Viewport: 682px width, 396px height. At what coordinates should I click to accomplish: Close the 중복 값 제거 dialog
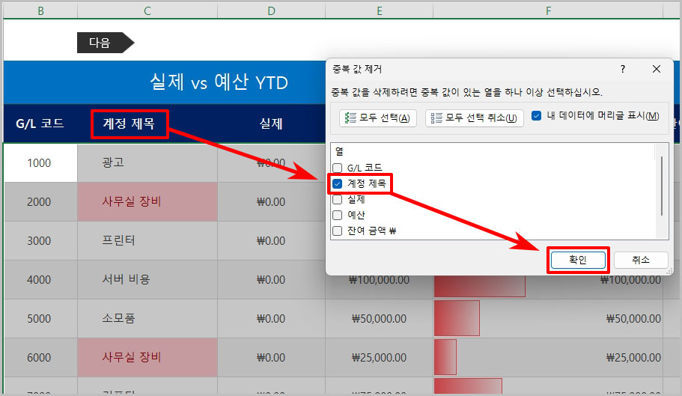coord(657,69)
